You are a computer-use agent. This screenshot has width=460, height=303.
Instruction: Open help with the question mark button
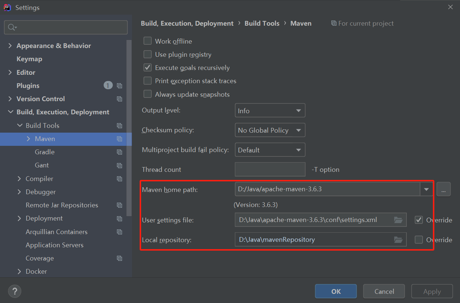pos(15,292)
